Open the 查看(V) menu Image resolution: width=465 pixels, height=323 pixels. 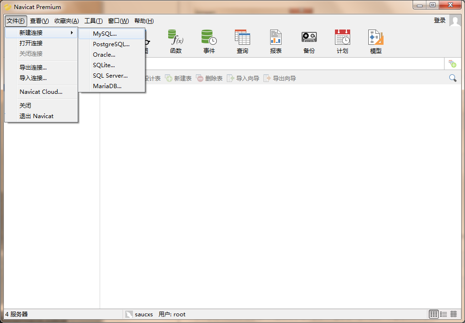(40, 21)
